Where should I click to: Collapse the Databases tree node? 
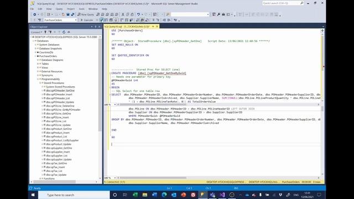click(x=33, y=41)
